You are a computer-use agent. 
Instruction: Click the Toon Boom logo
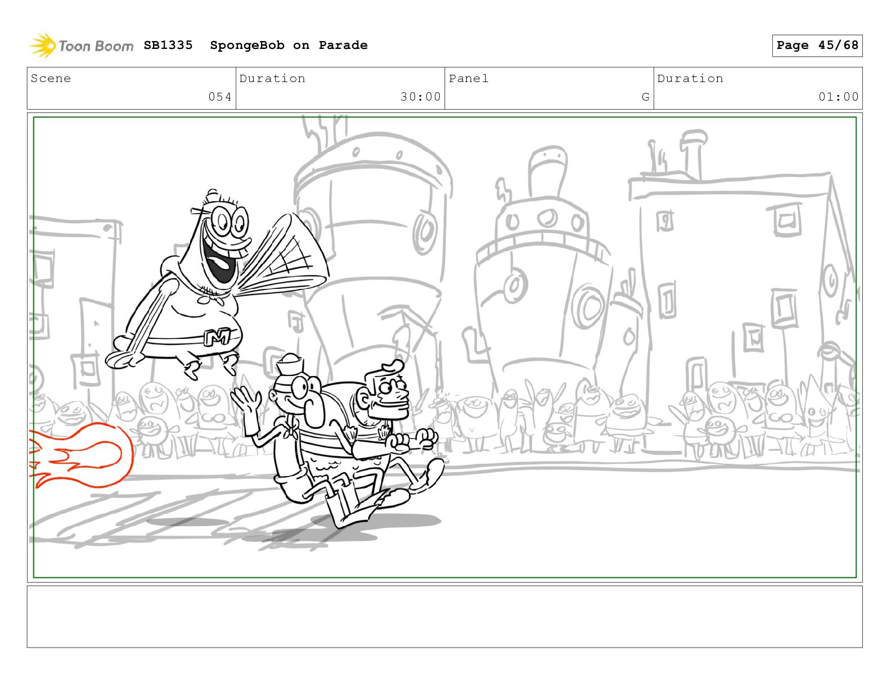click(81, 46)
